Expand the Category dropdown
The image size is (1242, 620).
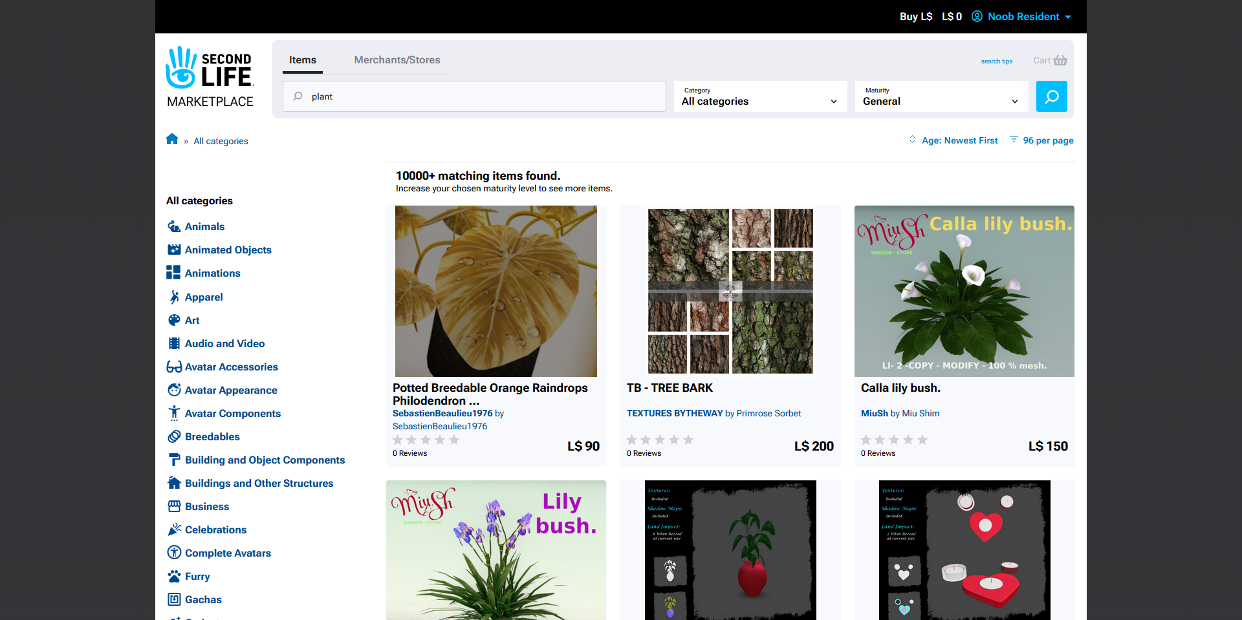(x=760, y=96)
